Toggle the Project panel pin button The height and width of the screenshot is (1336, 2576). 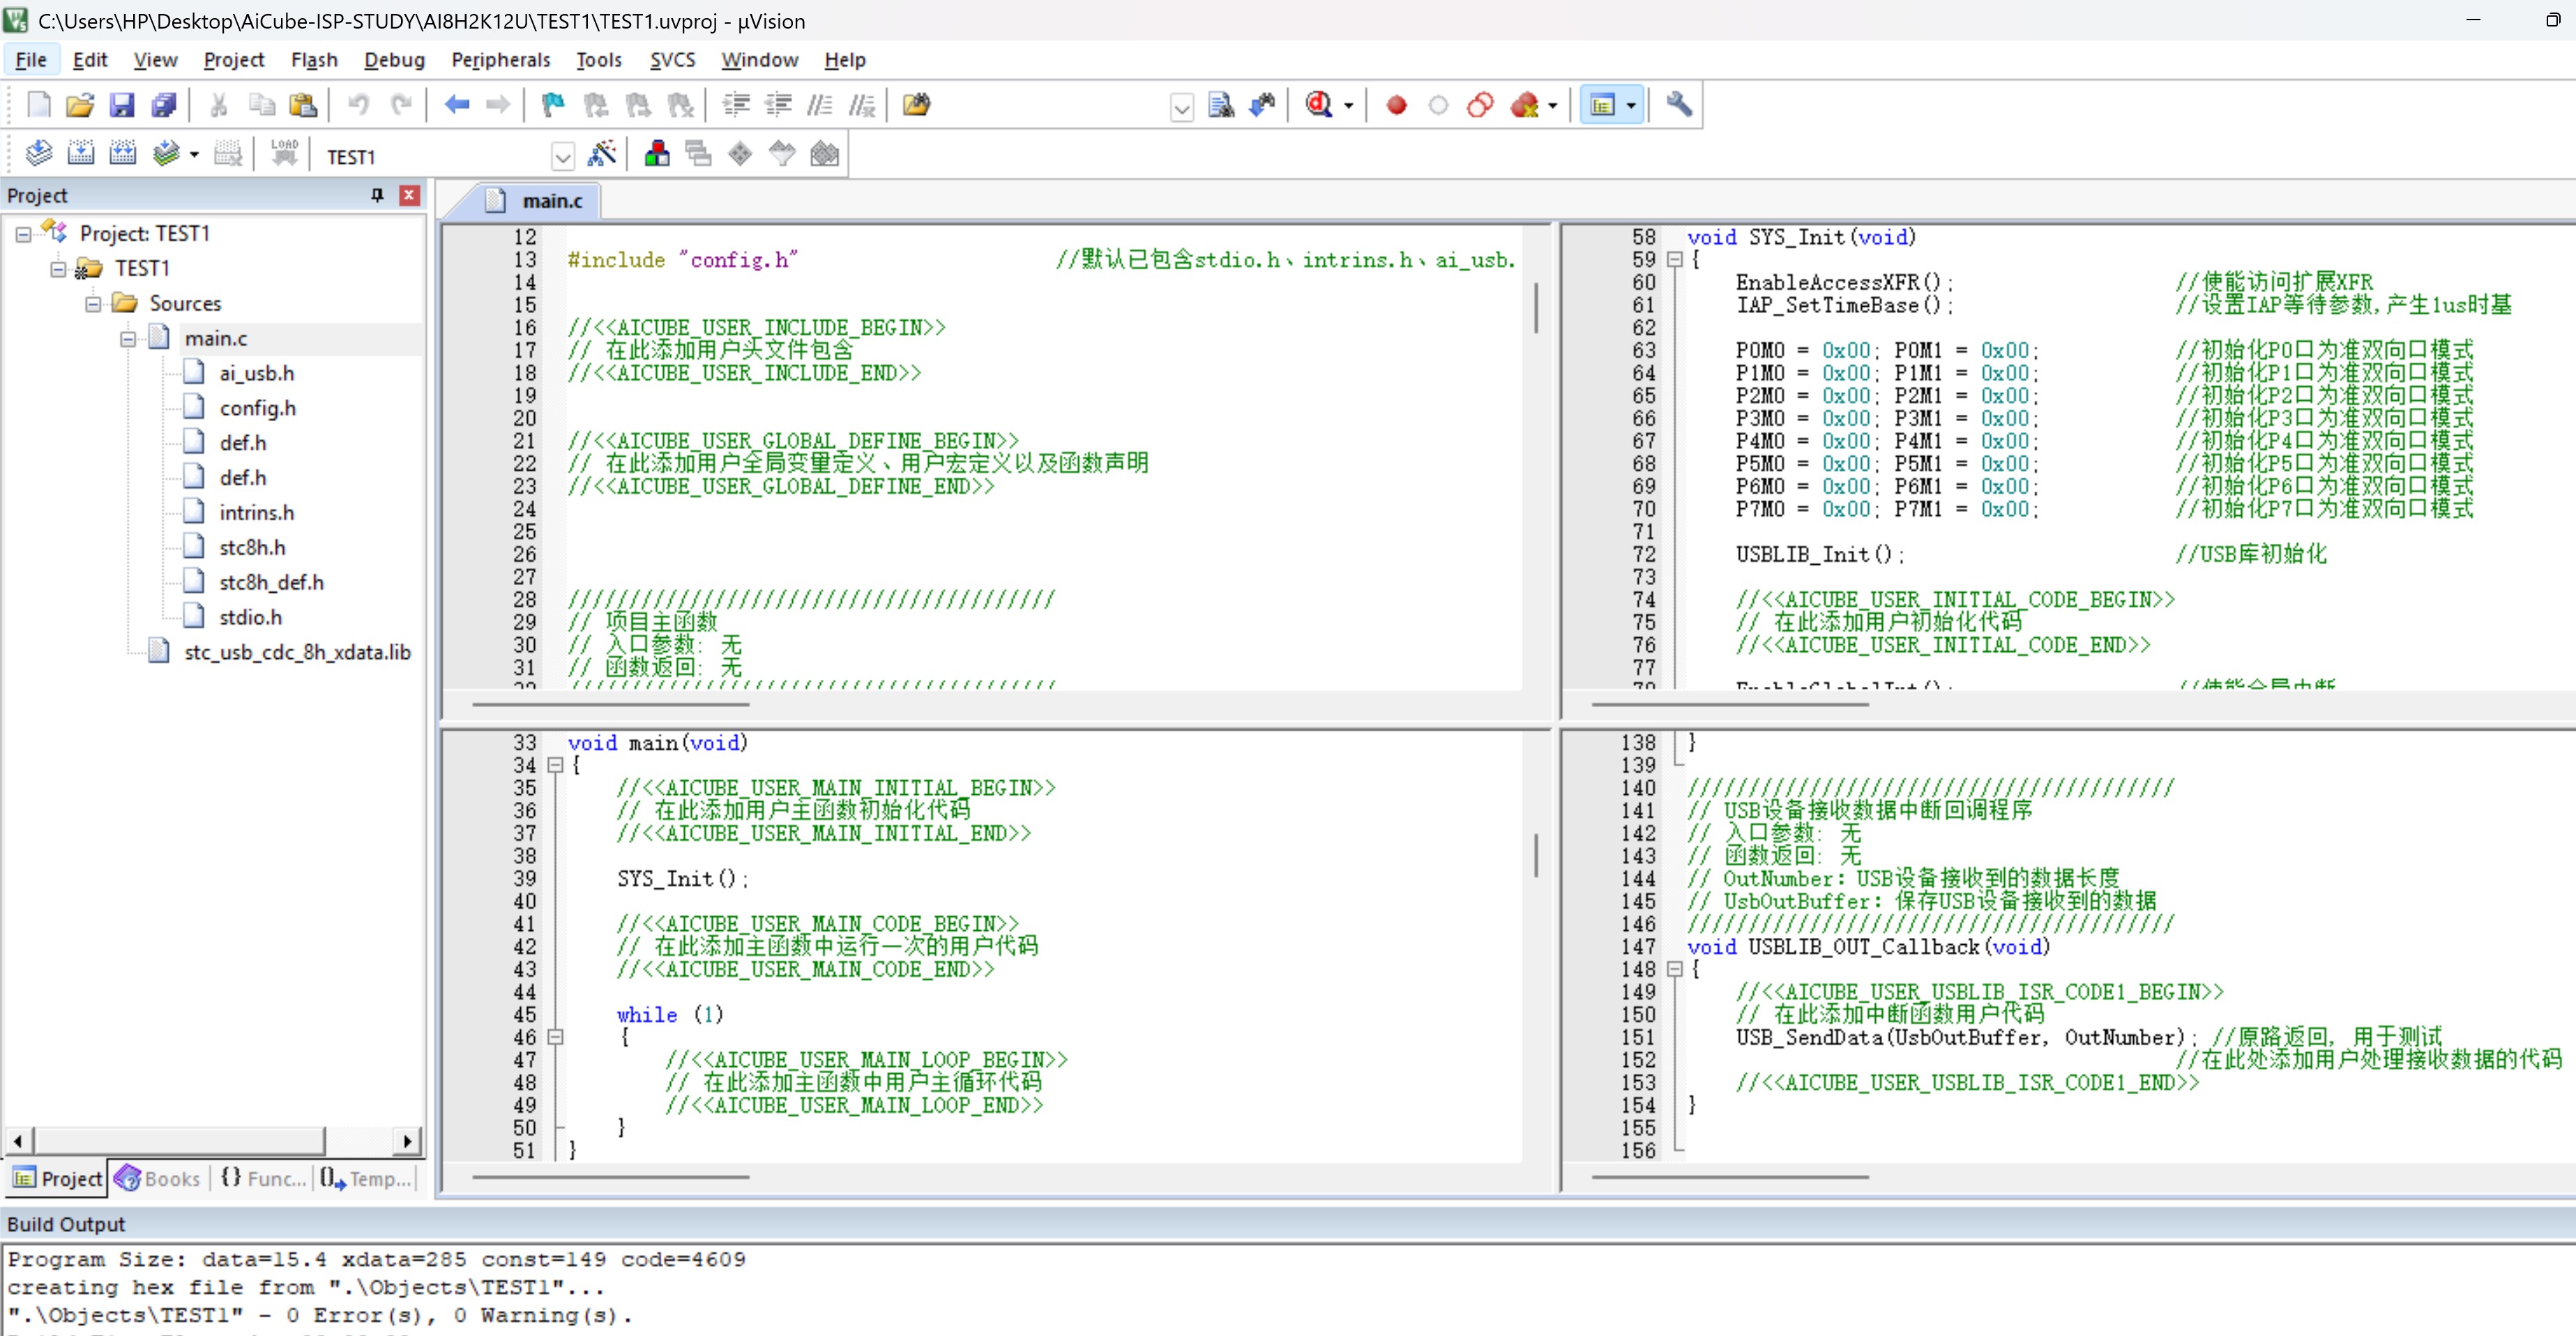pyautogui.click(x=377, y=195)
